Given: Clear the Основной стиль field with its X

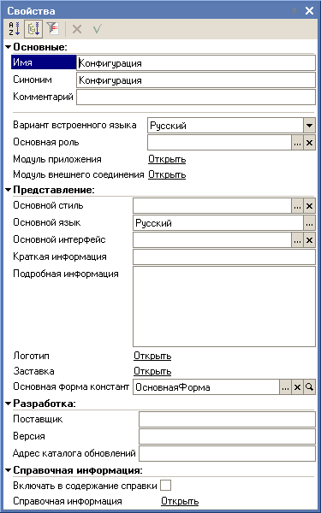Looking at the screenshot, I should 309,206.
